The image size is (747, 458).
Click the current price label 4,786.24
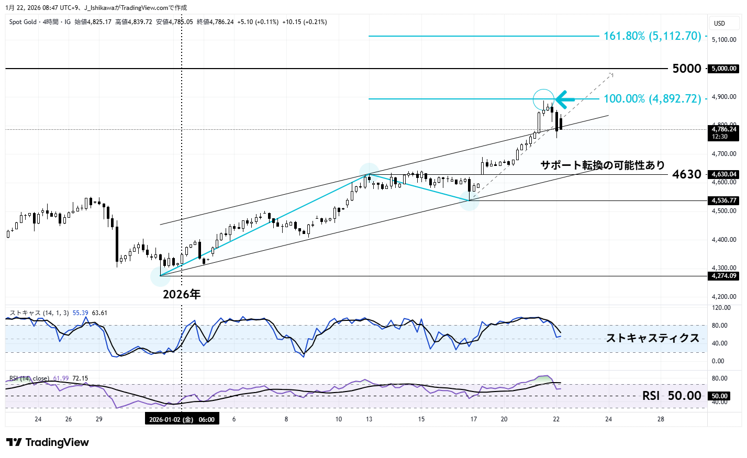(724, 129)
